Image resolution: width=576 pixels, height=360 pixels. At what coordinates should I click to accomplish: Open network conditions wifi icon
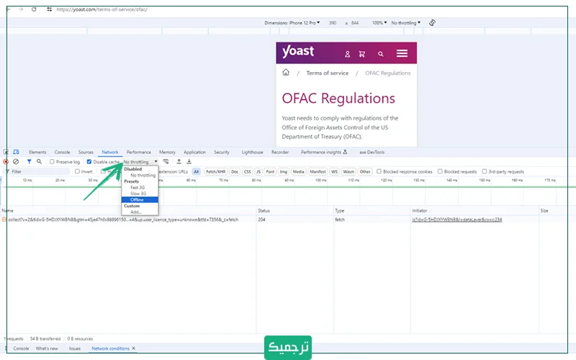coord(166,161)
